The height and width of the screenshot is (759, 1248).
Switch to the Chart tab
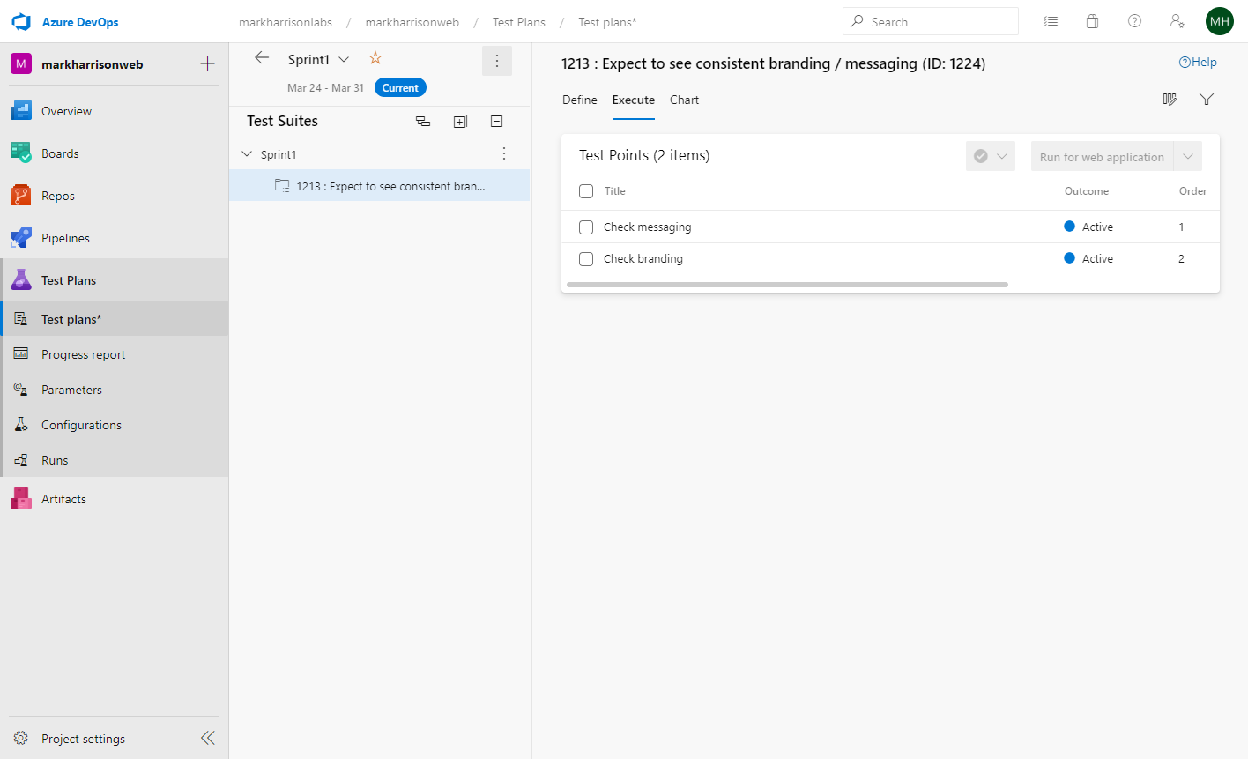click(x=684, y=100)
